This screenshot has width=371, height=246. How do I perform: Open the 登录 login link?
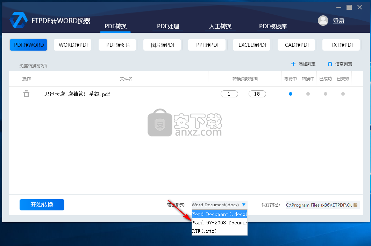[338, 21]
